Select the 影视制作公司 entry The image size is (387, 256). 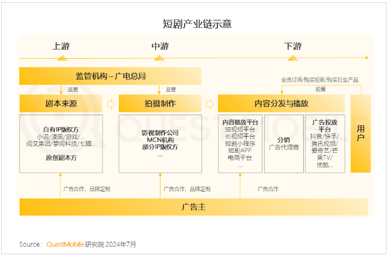pyautogui.click(x=160, y=132)
